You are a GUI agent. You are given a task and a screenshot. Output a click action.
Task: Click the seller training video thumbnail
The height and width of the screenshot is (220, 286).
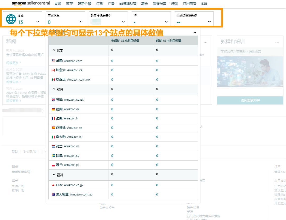pyautogui.click(x=250, y=72)
